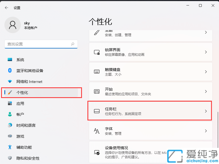Click the back arrow icon
Screen dimensions: 219x164
pyautogui.click(x=7, y=8)
